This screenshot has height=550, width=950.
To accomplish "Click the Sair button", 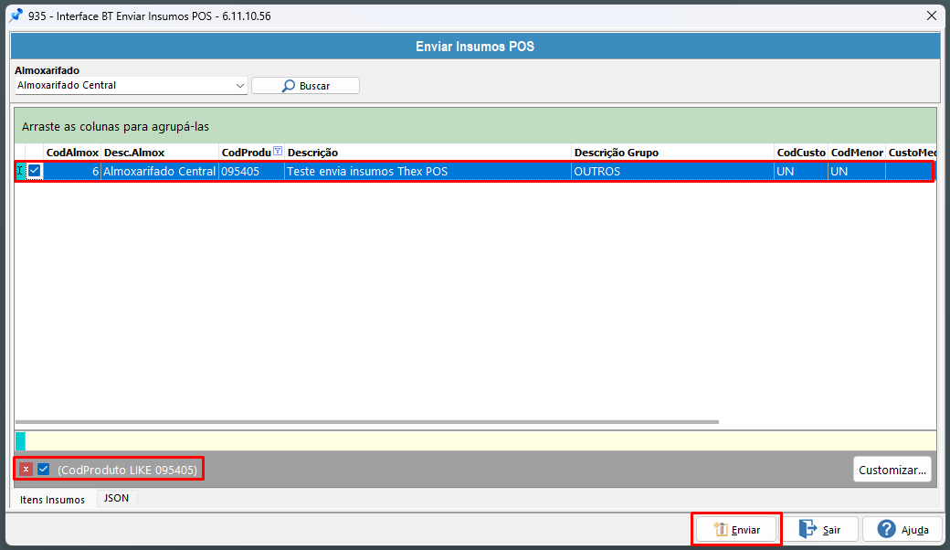I will pyautogui.click(x=819, y=529).
